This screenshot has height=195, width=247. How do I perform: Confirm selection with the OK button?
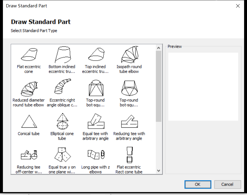coord(198,184)
